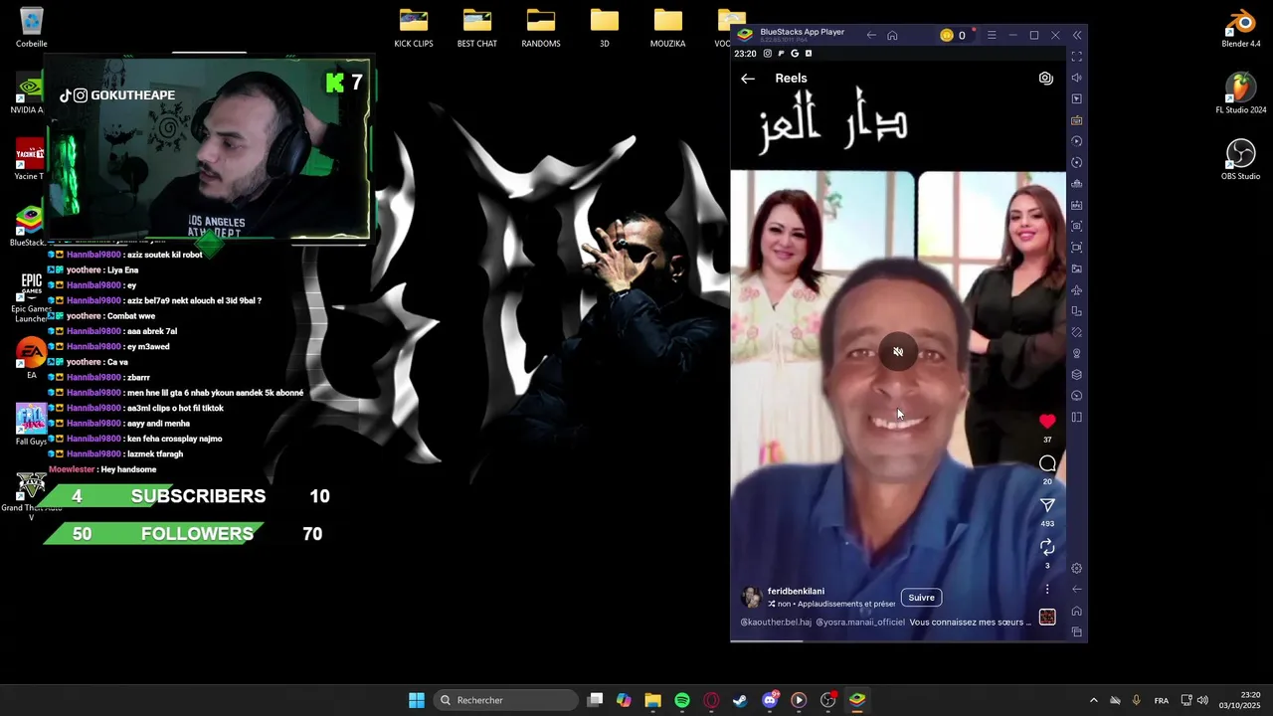The width and height of the screenshot is (1273, 716).
Task: Click the BlueStacks title bar back arrow
Action: (x=871, y=36)
